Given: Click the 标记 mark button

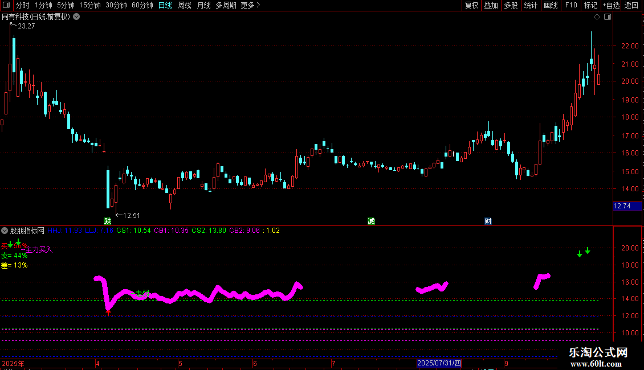Looking at the screenshot, I should pyautogui.click(x=590, y=5).
